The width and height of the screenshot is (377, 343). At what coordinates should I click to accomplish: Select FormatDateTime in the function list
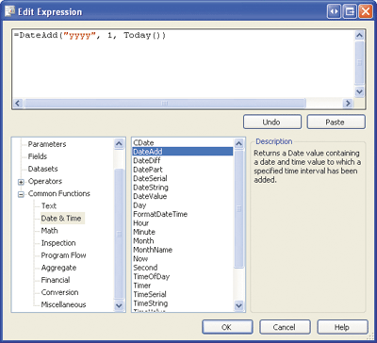click(160, 214)
